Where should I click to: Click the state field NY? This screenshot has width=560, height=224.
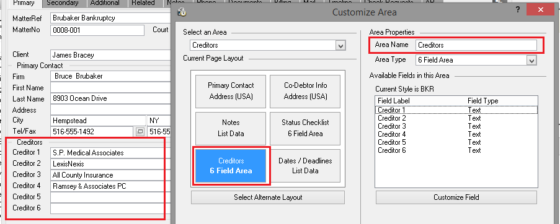159,121
